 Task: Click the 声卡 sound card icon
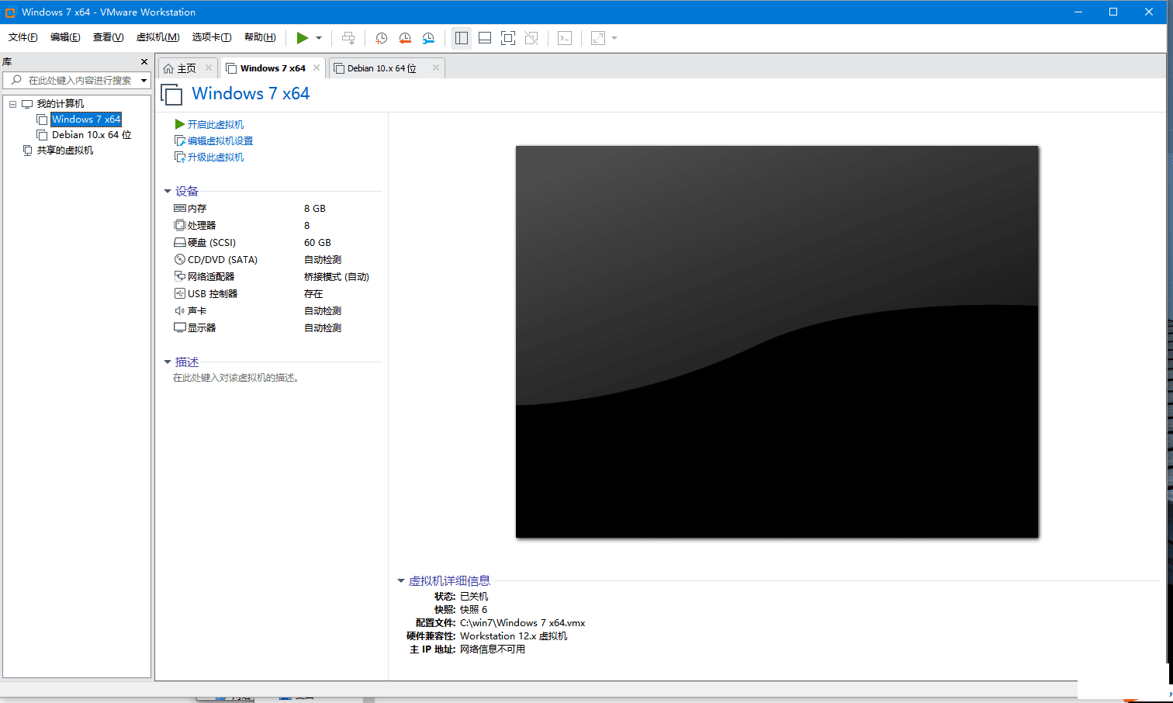(x=180, y=310)
